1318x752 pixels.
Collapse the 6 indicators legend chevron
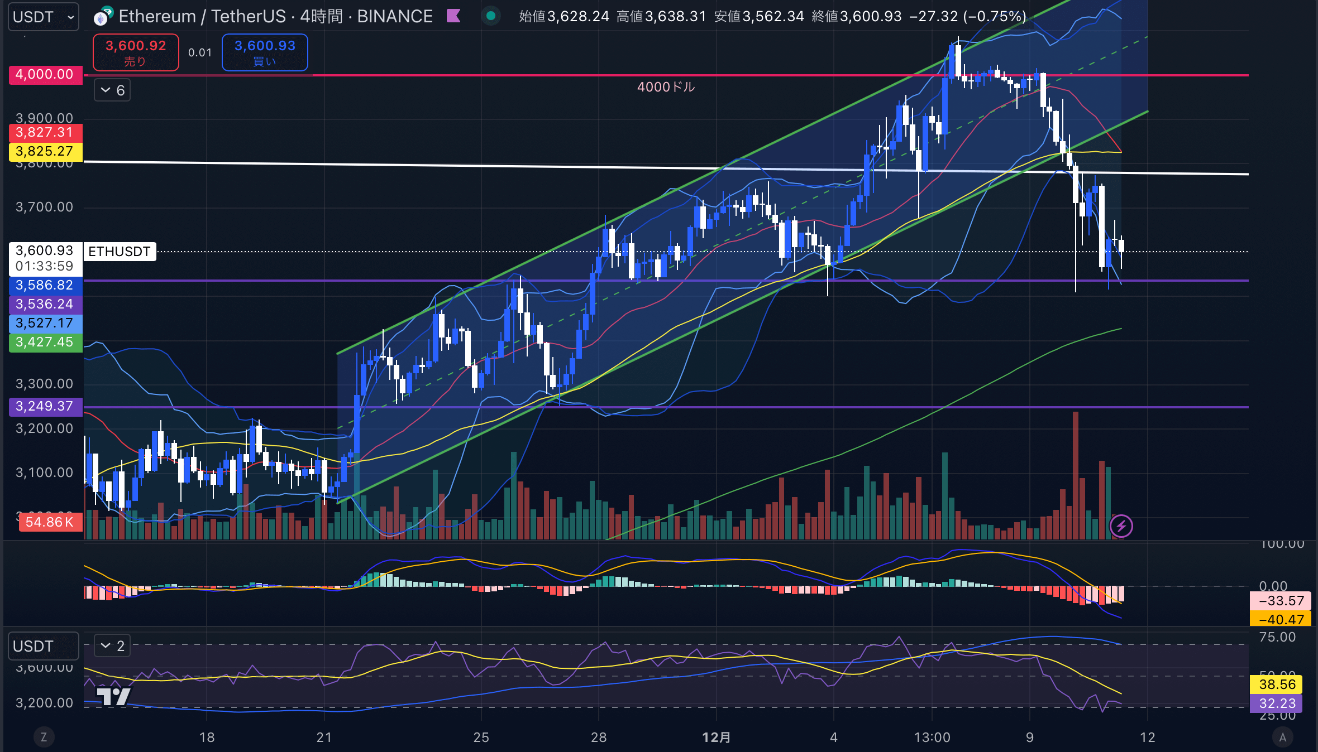click(112, 90)
